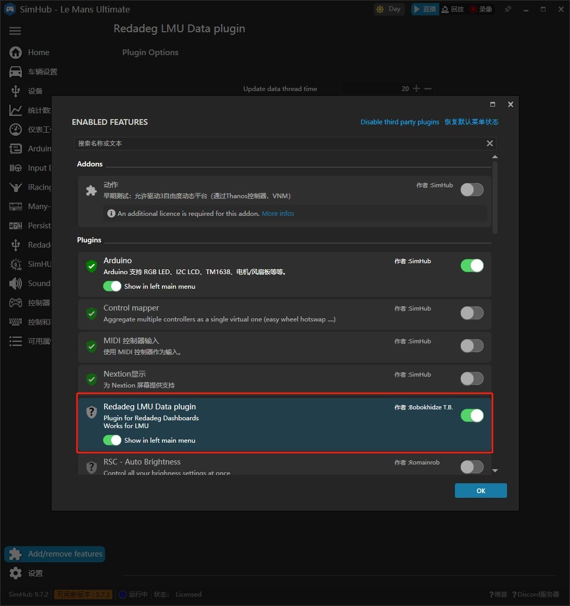Enable the Control mapper plugin

click(472, 313)
